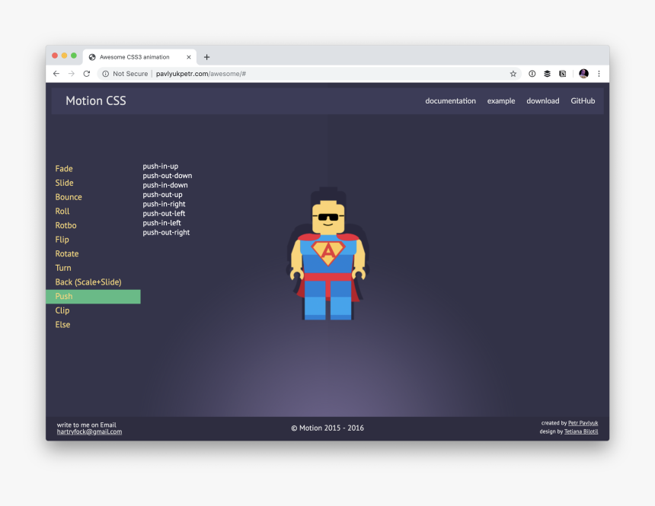Viewport: 655px width, 506px height.
Task: Open the documentation nav link
Action: pyautogui.click(x=450, y=100)
